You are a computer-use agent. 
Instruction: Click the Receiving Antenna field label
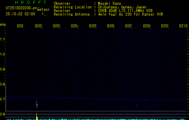point(72,14)
